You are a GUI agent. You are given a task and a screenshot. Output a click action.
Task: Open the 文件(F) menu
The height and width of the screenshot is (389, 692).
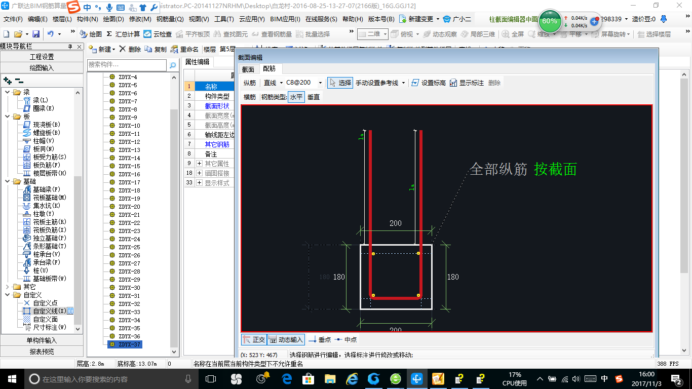coord(13,19)
